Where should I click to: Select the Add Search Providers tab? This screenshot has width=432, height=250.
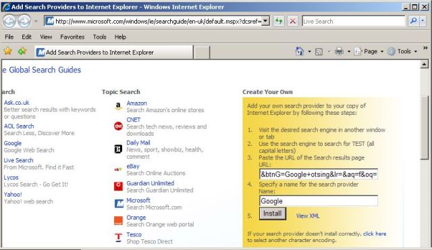114,52
